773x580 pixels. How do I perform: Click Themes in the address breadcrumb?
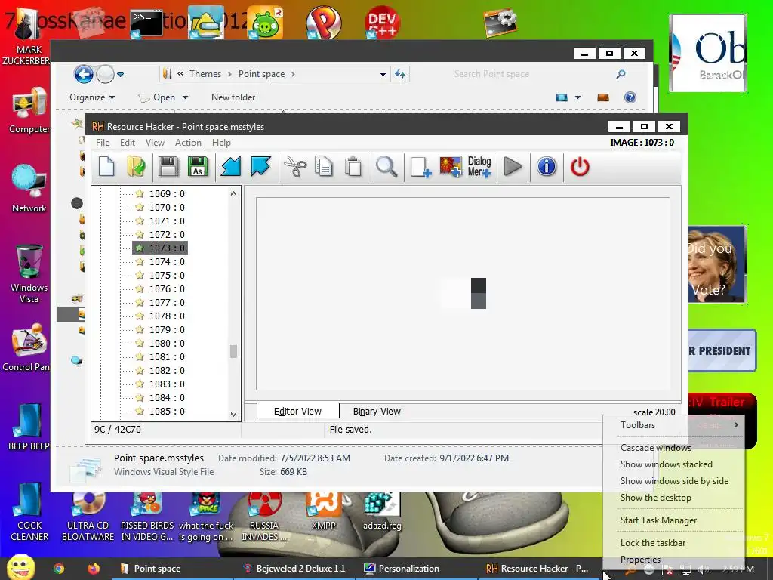pos(205,74)
